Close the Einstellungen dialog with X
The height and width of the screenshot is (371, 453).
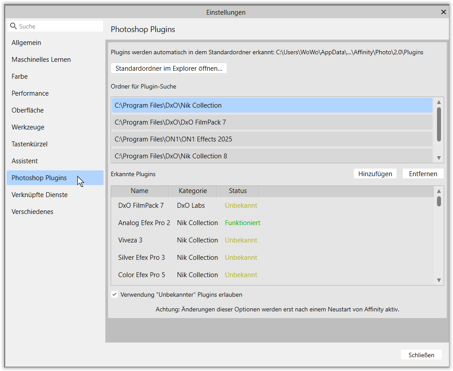(444, 12)
